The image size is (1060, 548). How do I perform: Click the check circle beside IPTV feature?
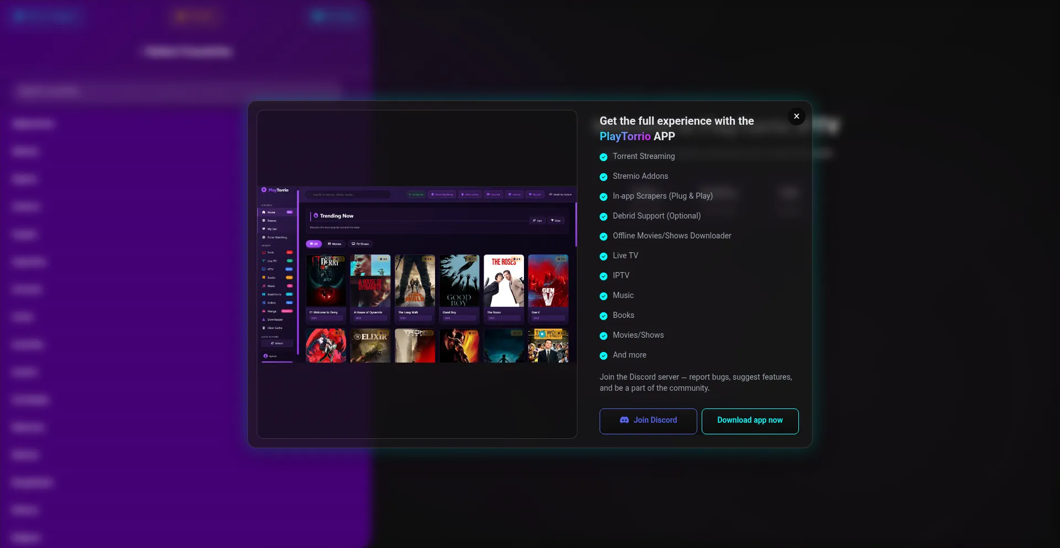pos(603,276)
